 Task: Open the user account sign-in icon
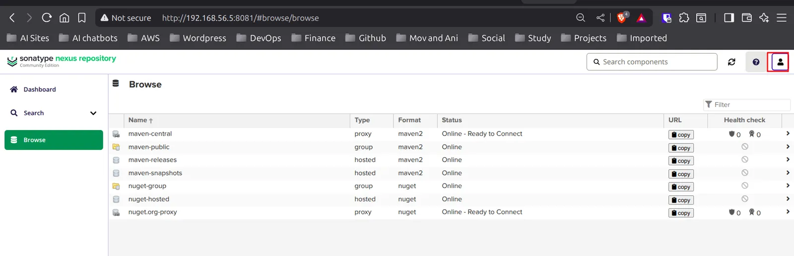pyautogui.click(x=780, y=62)
